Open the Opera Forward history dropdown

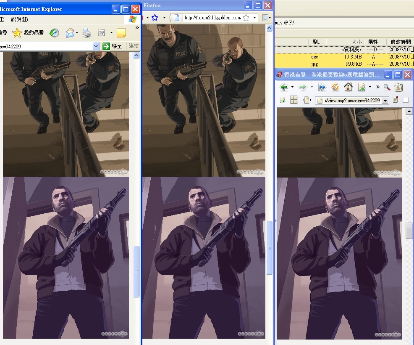[312, 87]
